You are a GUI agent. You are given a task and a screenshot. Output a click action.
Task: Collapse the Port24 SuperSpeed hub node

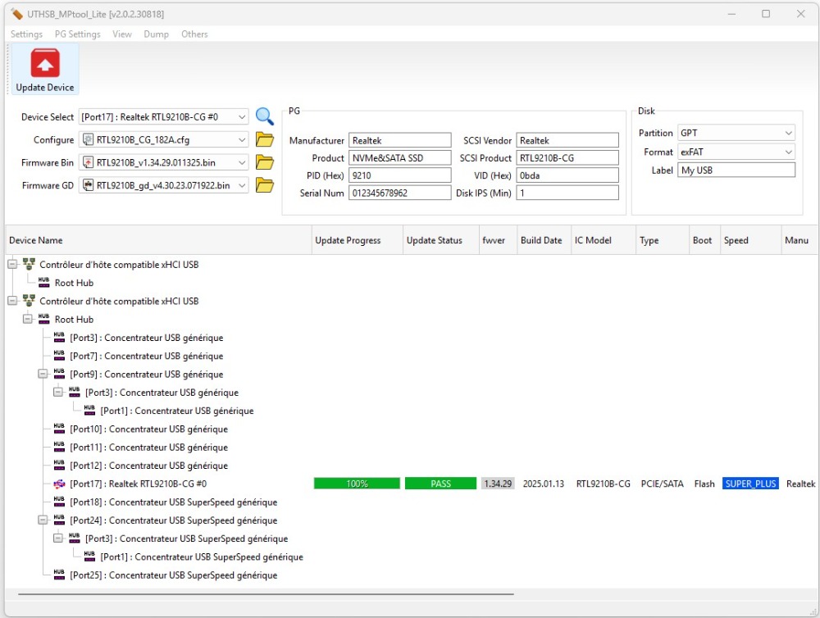[x=43, y=520]
